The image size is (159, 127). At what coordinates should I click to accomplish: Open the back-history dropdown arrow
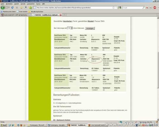point(9,8)
